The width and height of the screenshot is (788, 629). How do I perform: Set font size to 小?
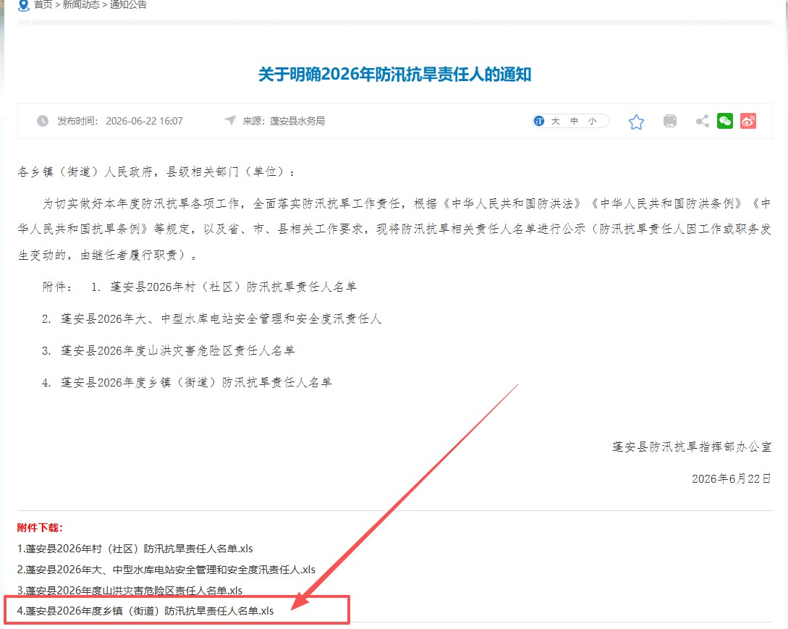point(593,121)
